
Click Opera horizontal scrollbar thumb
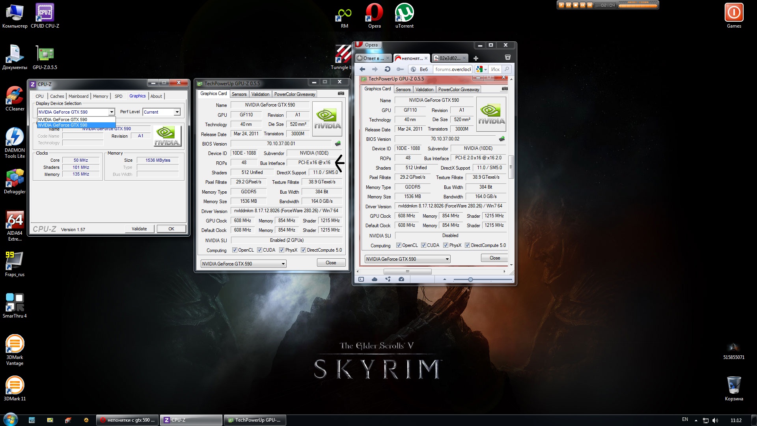[408, 271]
